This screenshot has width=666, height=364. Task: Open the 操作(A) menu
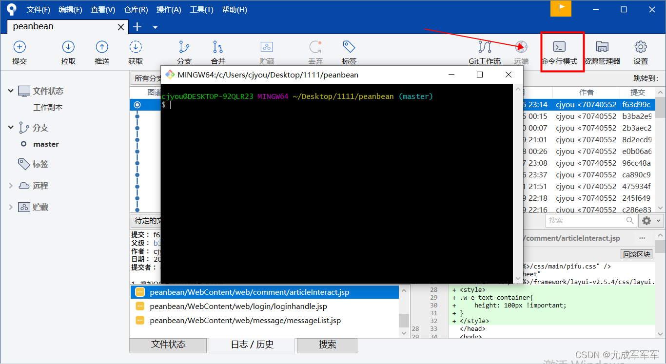pyautogui.click(x=169, y=10)
